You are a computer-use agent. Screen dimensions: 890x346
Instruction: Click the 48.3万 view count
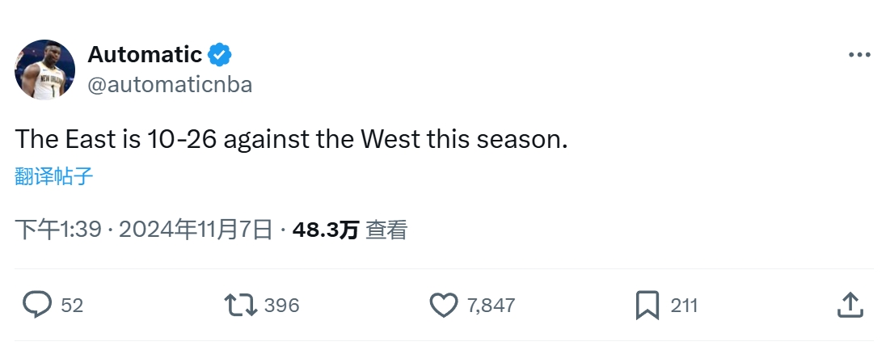(x=325, y=230)
